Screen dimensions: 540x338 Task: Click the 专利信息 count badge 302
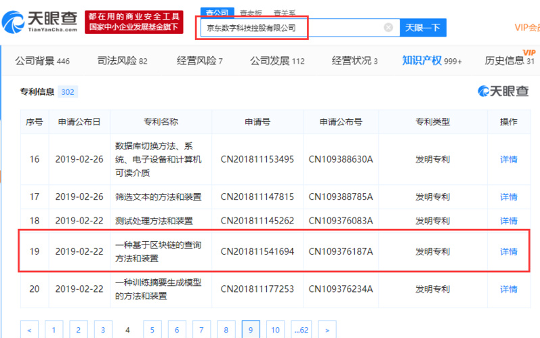click(68, 92)
